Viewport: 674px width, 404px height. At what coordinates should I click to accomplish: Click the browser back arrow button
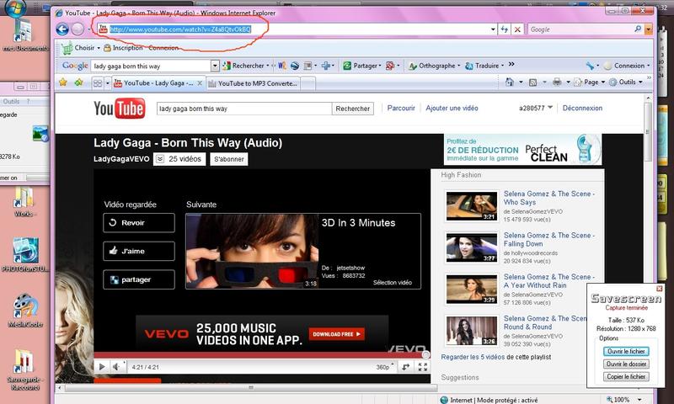pyautogui.click(x=62, y=29)
